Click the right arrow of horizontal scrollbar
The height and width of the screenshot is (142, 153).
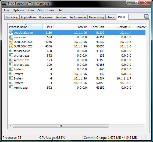click(x=143, y=126)
